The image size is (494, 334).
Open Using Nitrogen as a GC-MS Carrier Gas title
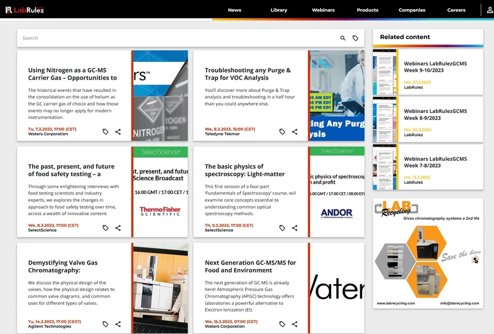72,74
